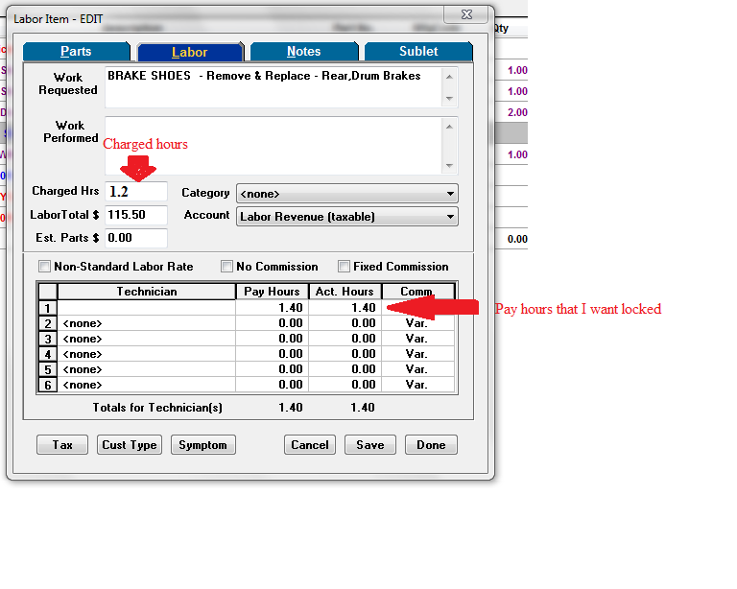Select the technician cell in row 4

pyautogui.click(x=146, y=354)
